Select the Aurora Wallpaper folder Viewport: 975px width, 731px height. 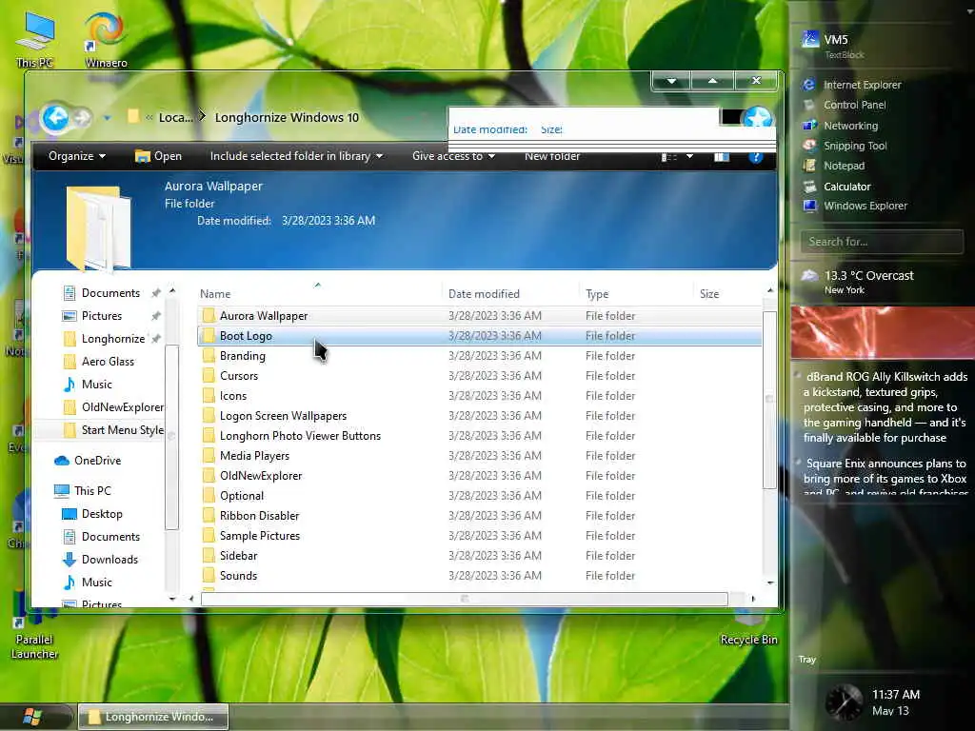(480, 316)
